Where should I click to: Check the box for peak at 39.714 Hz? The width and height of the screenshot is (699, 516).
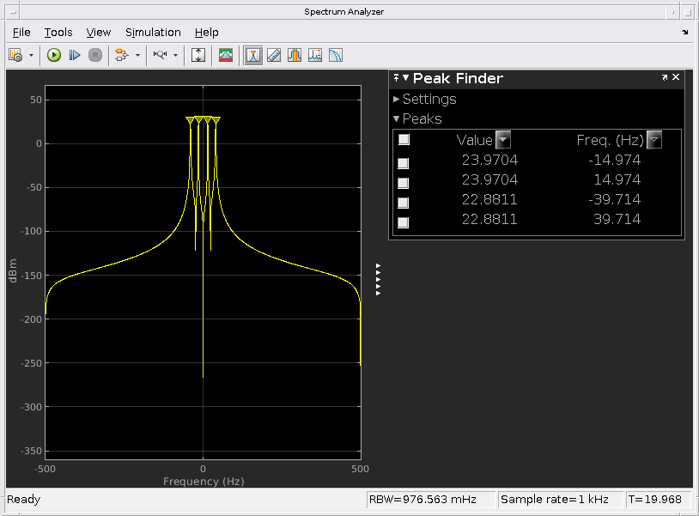coord(404,223)
